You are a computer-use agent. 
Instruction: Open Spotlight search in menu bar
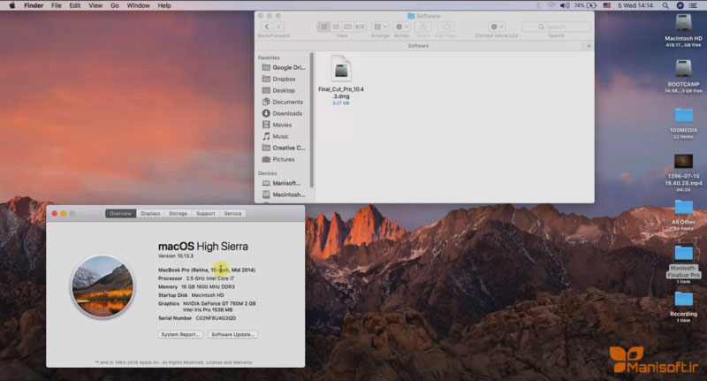click(665, 5)
